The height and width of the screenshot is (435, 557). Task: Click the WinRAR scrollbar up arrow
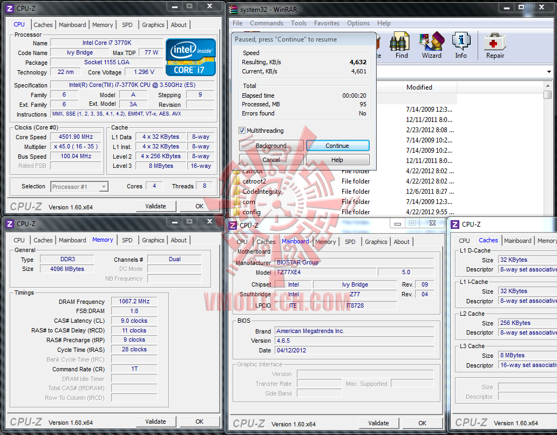pos(547,86)
